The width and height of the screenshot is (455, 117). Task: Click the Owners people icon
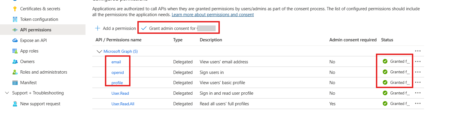pyautogui.click(x=15, y=62)
